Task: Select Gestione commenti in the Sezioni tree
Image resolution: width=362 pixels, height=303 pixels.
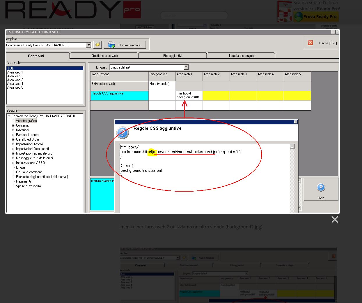Action: pyautogui.click(x=29, y=172)
